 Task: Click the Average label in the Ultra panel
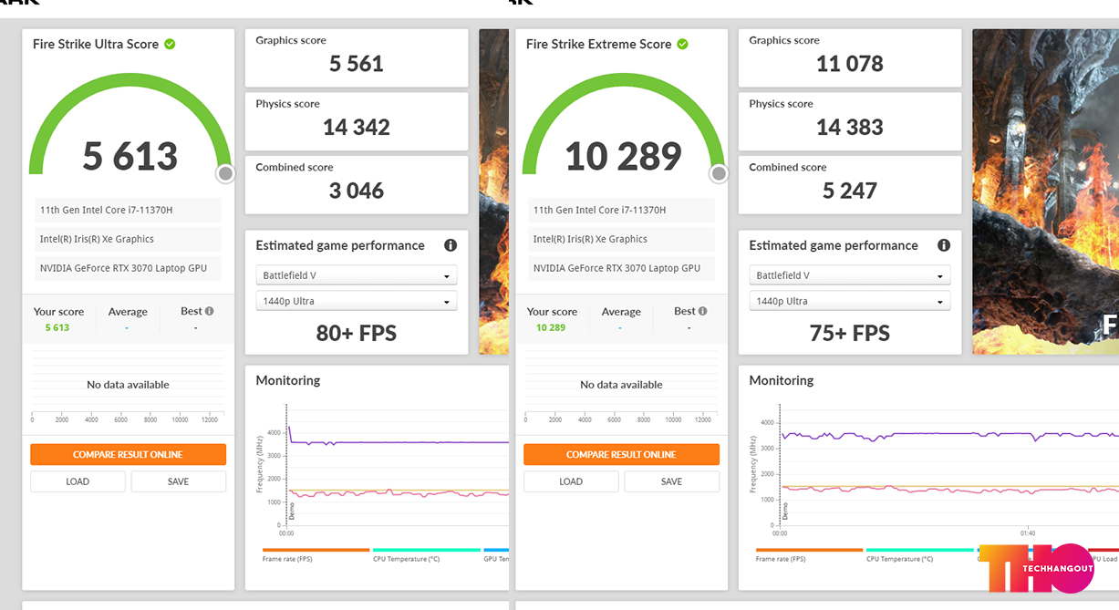(128, 312)
